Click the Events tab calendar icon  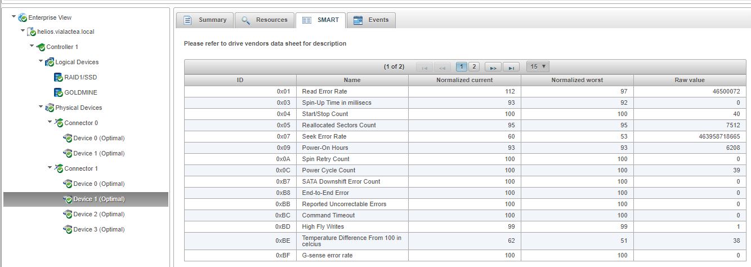(x=357, y=20)
